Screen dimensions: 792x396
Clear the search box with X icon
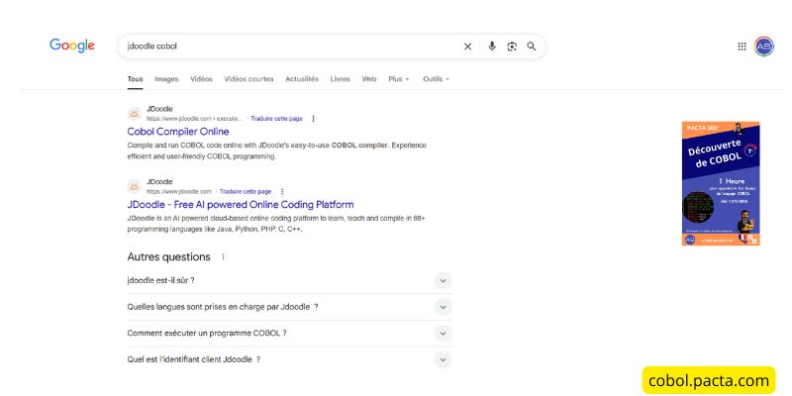(x=467, y=47)
